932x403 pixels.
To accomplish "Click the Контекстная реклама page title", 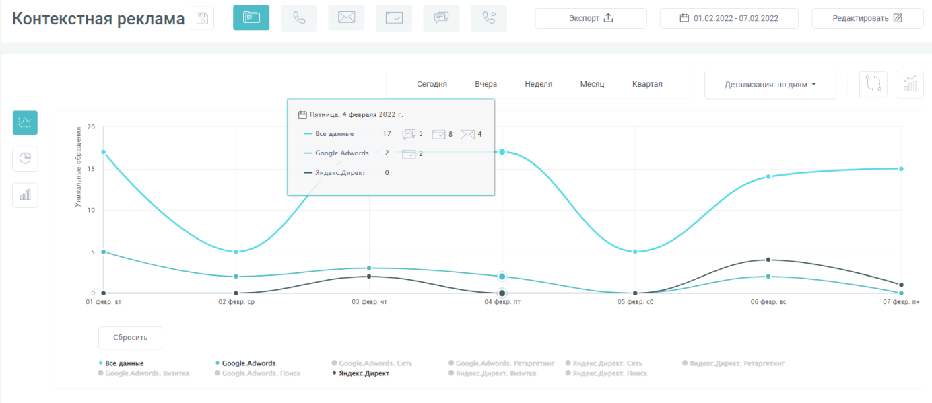I will [98, 18].
